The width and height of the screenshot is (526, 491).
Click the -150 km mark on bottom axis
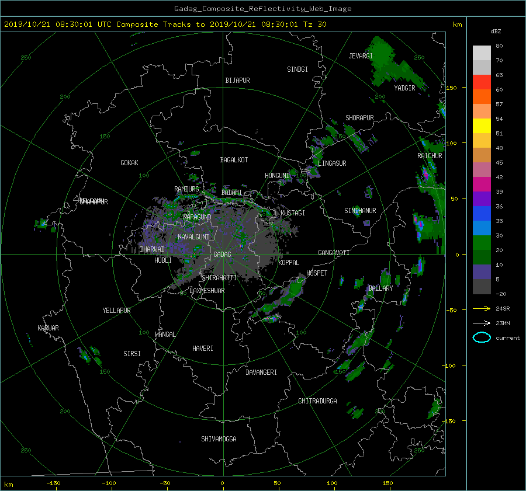[x=53, y=483]
